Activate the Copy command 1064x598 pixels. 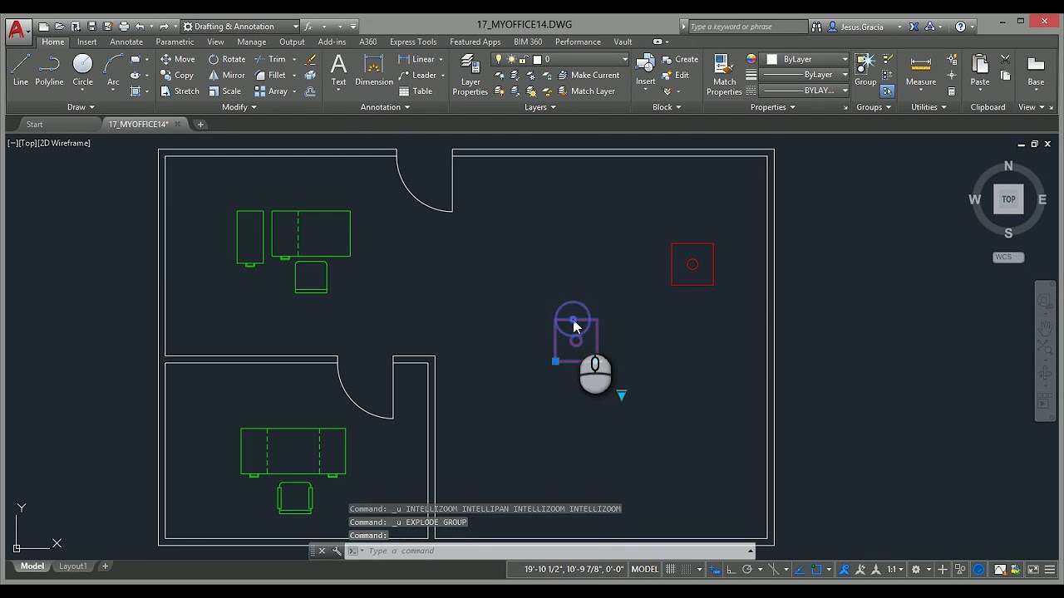(176, 75)
